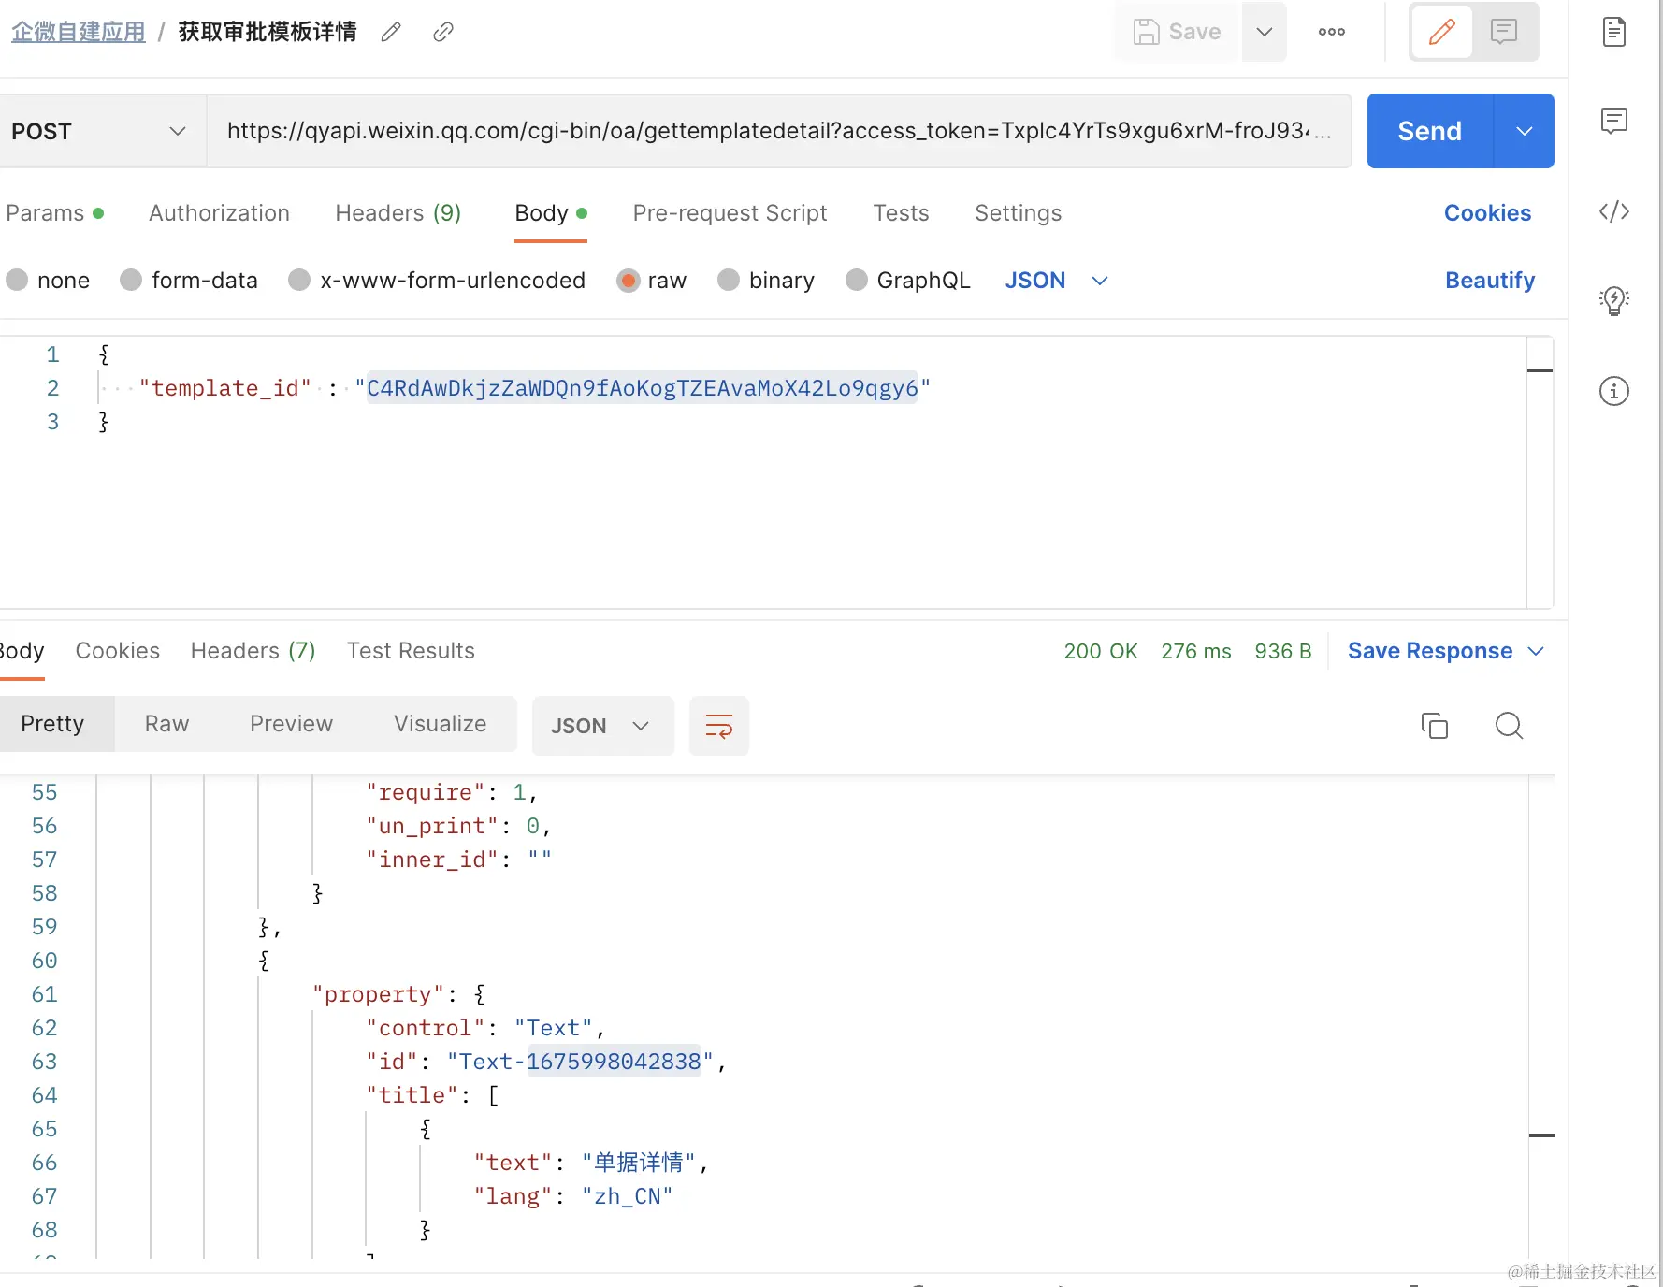
Task: Open request info icon in sidebar
Action: 1614,391
